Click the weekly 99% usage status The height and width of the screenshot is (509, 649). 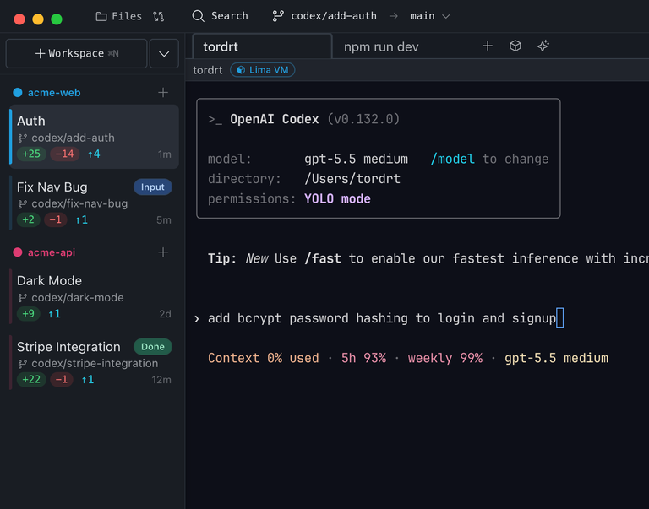coord(445,358)
